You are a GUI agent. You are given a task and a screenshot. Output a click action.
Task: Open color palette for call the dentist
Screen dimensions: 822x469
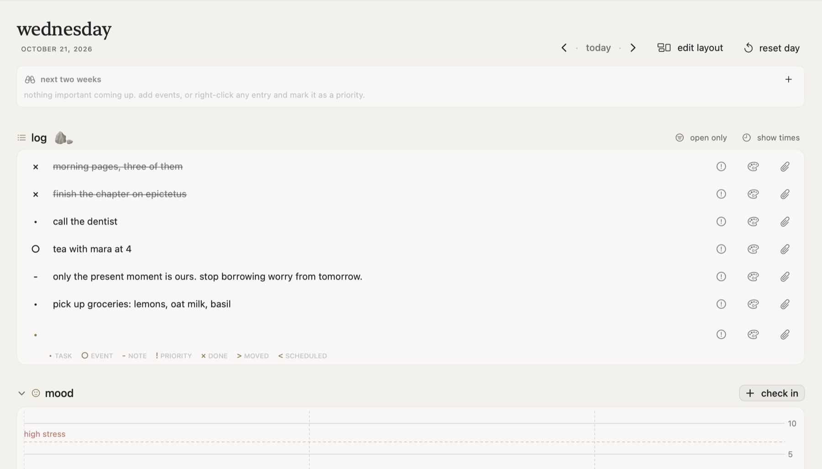pos(753,221)
